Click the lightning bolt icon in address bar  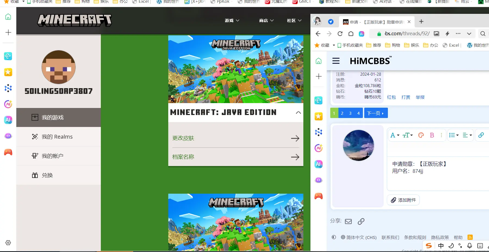447,34
